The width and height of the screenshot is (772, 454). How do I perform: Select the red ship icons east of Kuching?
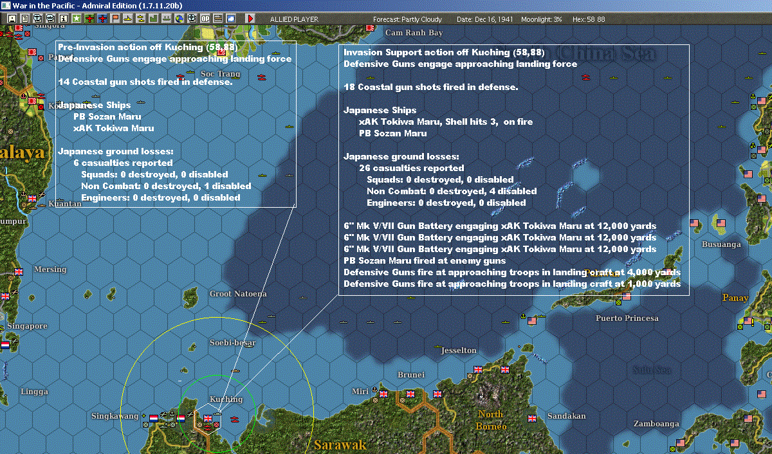[x=234, y=419]
